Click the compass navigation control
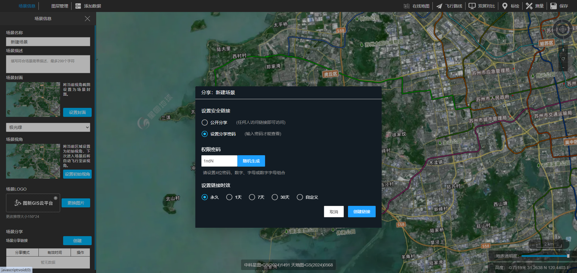The image size is (577, 273). 563,29
